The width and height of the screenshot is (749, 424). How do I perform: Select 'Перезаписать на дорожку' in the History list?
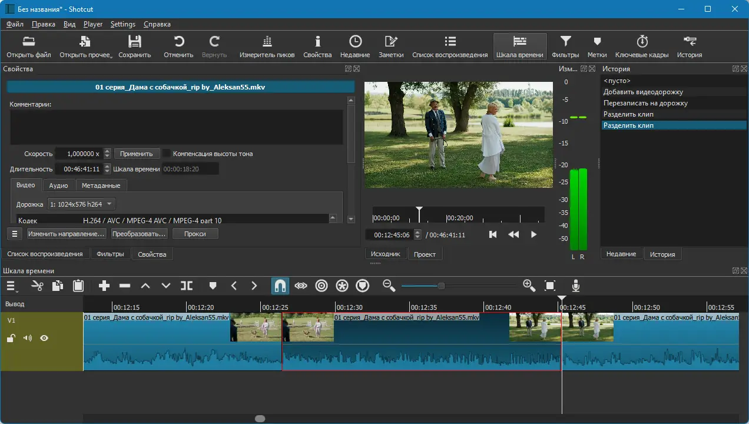coord(645,103)
